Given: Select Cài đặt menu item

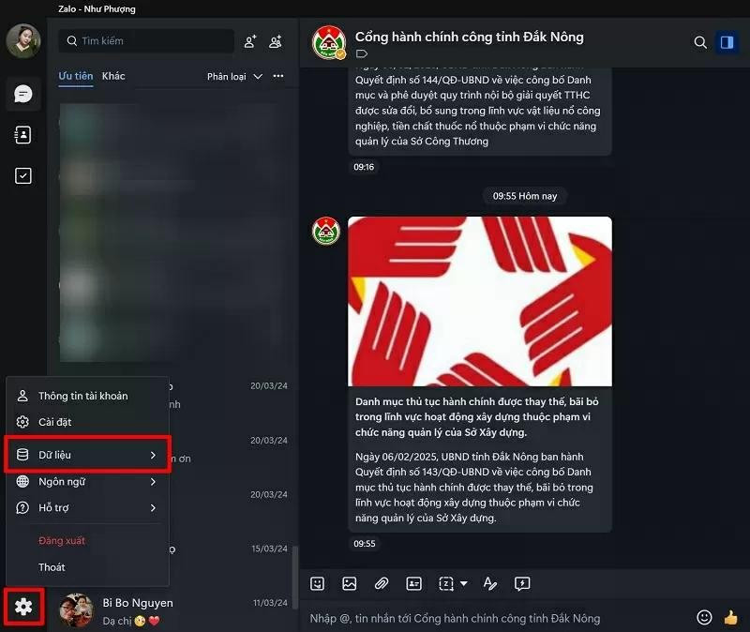Looking at the screenshot, I should pos(87,422).
